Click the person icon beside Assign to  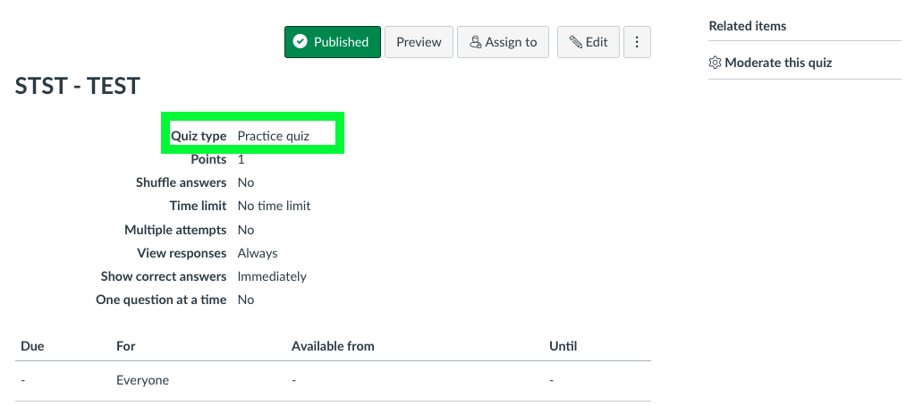pos(475,42)
